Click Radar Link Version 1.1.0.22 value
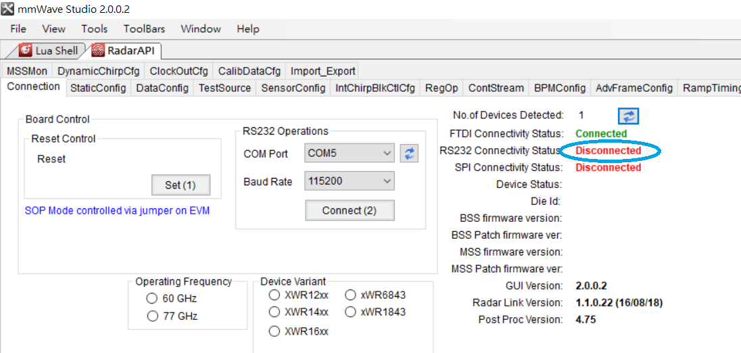Screen dimensions: 741x353 pyautogui.click(x=619, y=303)
